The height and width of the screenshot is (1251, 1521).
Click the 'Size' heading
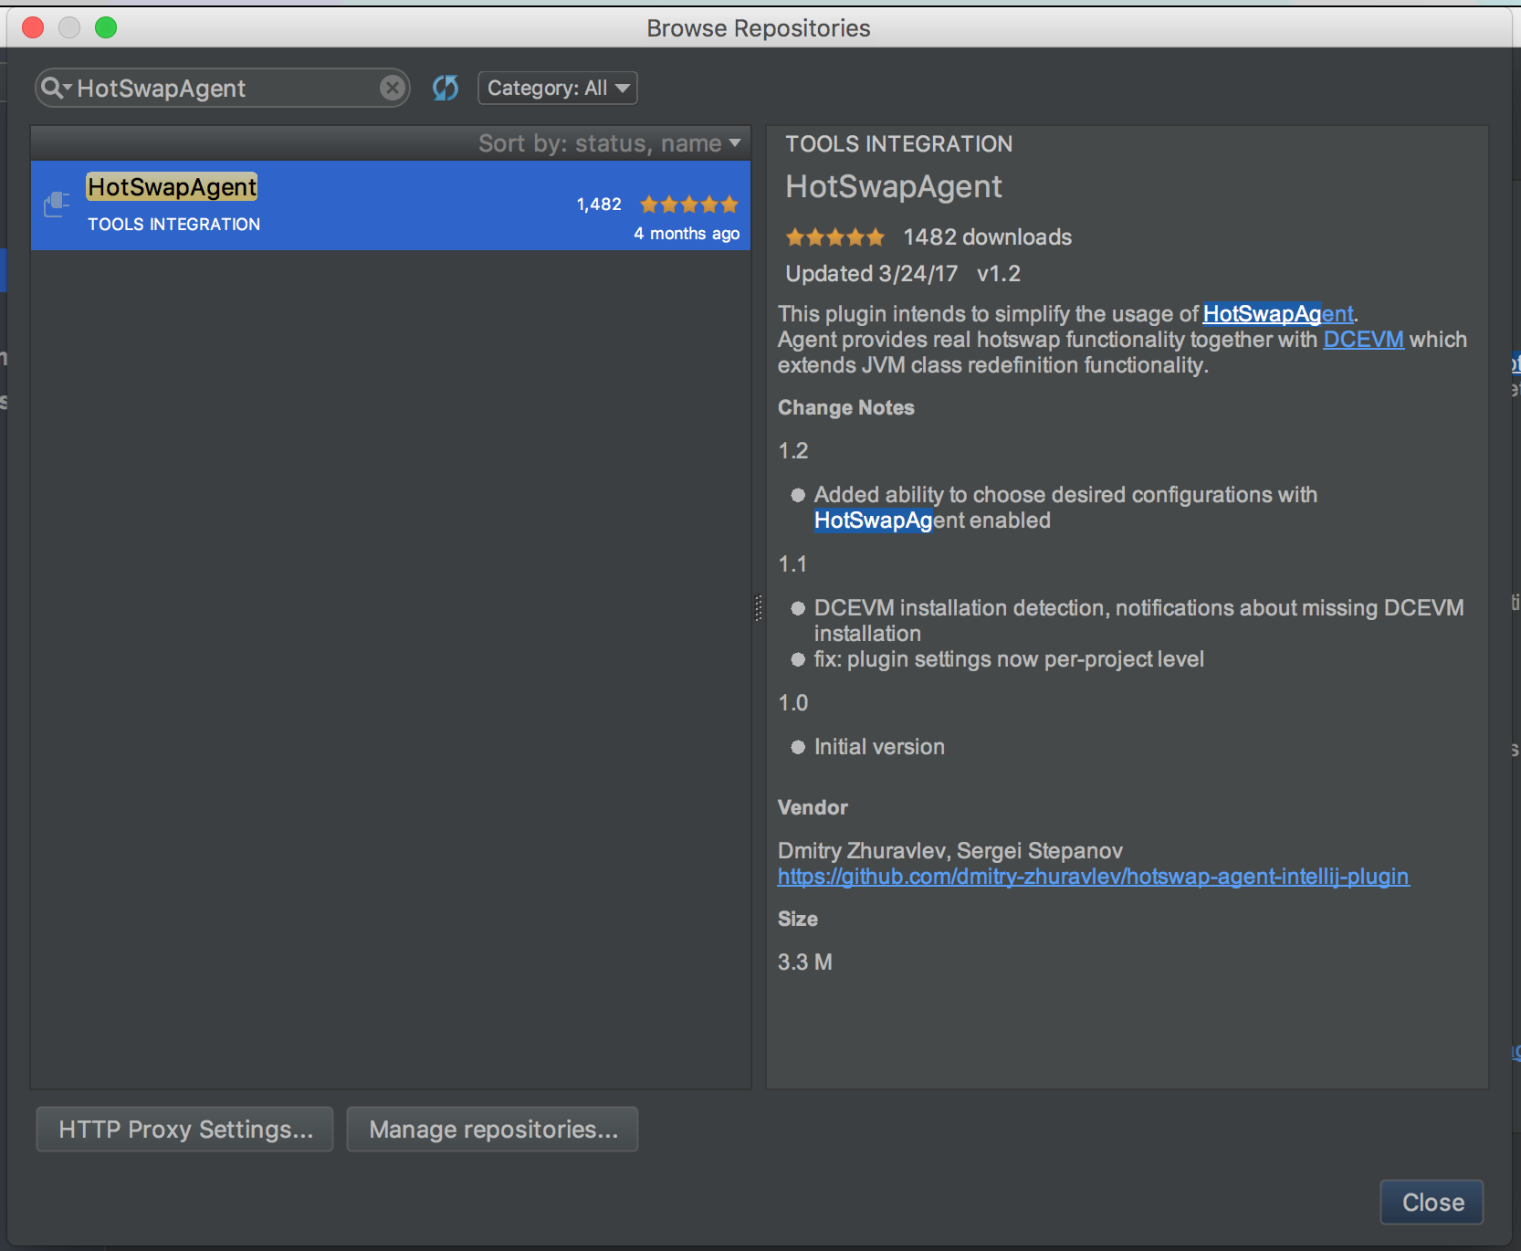coord(797,919)
